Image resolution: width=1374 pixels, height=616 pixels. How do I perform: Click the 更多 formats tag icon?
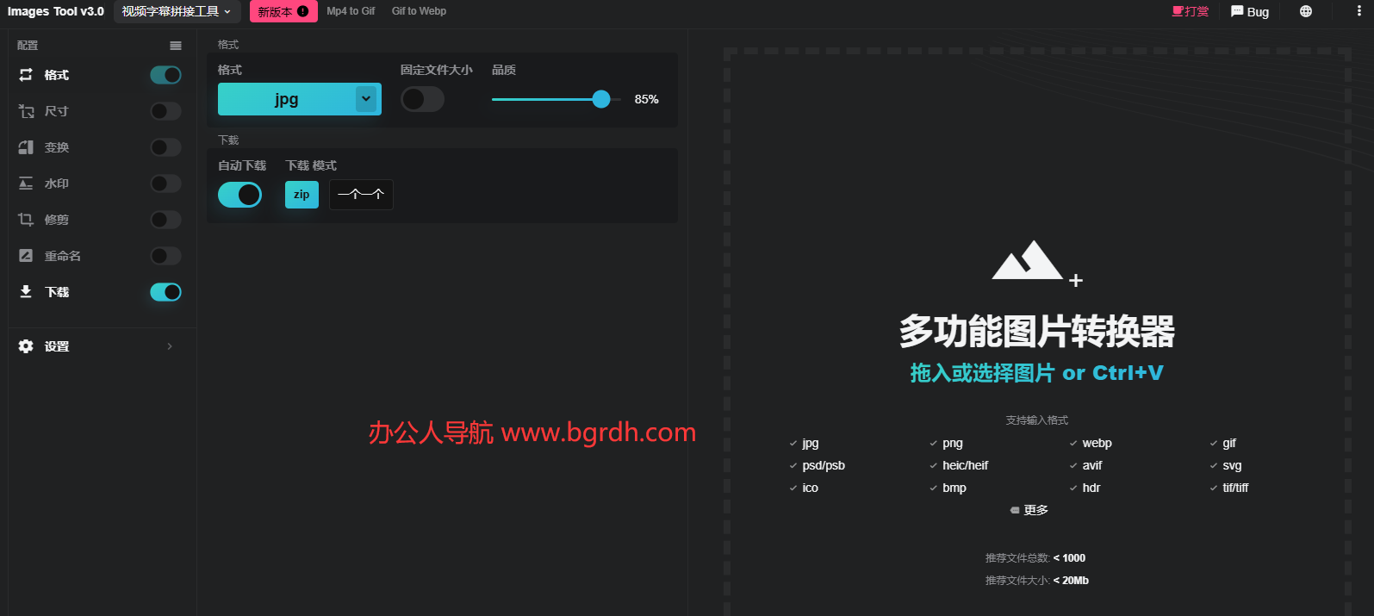click(1015, 510)
